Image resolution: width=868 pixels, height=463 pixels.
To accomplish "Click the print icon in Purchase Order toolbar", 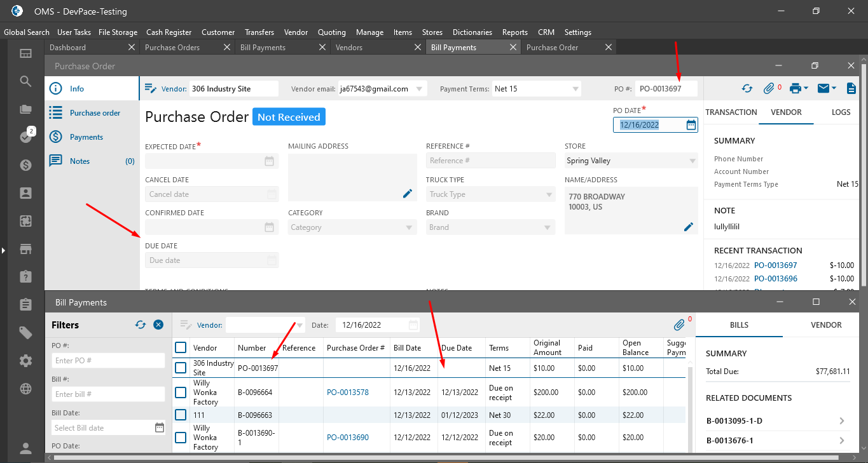I will (795, 89).
